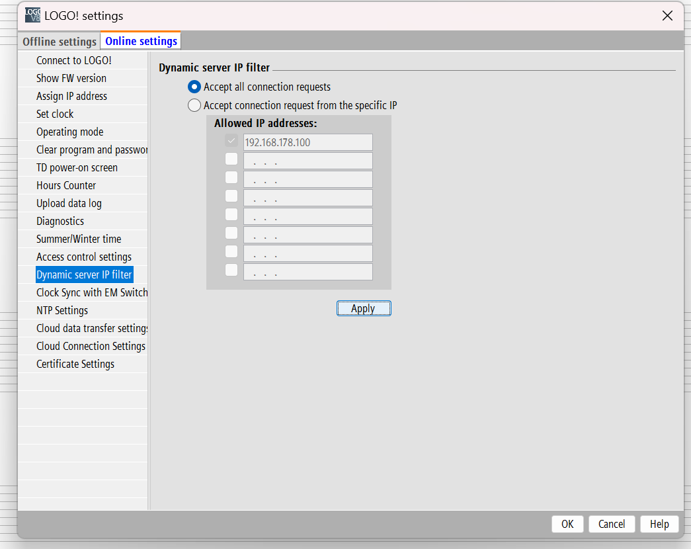
Task: Select Accept all connection requests radio
Action: pyautogui.click(x=194, y=87)
